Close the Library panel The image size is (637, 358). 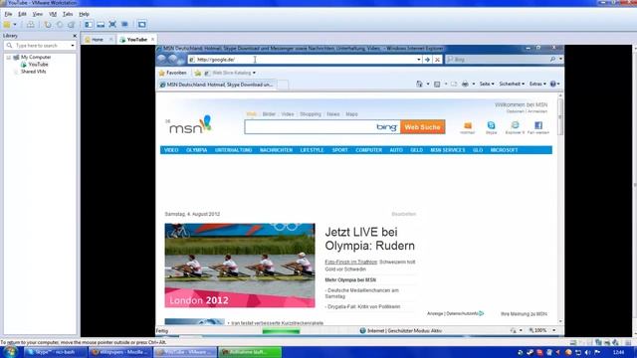point(75,36)
